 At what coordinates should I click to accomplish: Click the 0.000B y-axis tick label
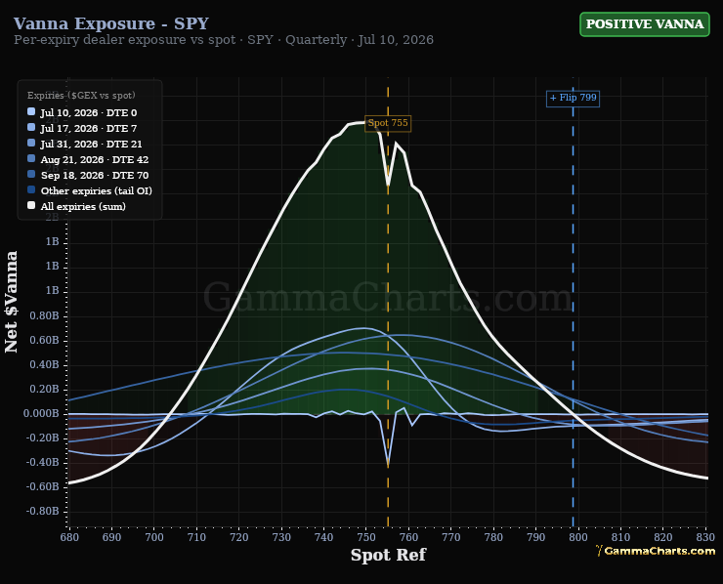click(x=41, y=413)
